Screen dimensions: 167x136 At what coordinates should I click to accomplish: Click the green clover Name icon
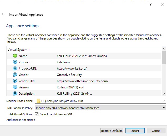point(15,56)
